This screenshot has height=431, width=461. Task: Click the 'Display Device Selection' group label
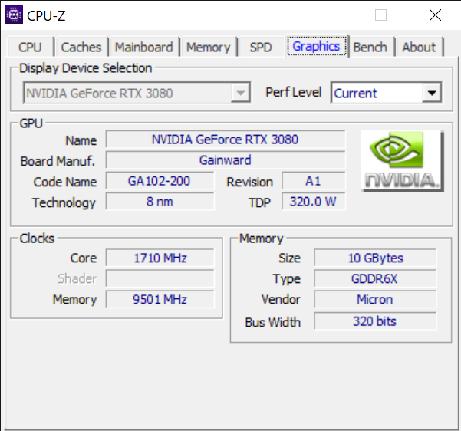coord(86,68)
